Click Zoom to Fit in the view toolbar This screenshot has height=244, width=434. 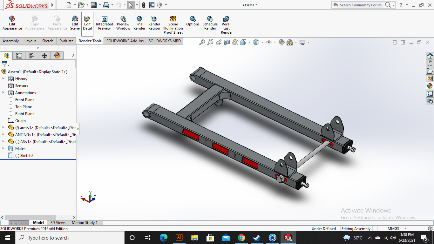click(x=202, y=42)
